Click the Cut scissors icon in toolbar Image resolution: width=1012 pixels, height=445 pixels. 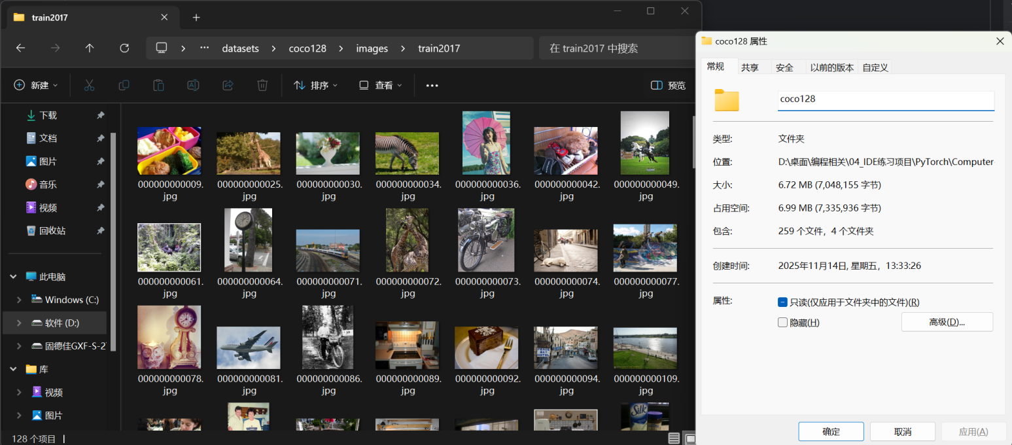90,85
